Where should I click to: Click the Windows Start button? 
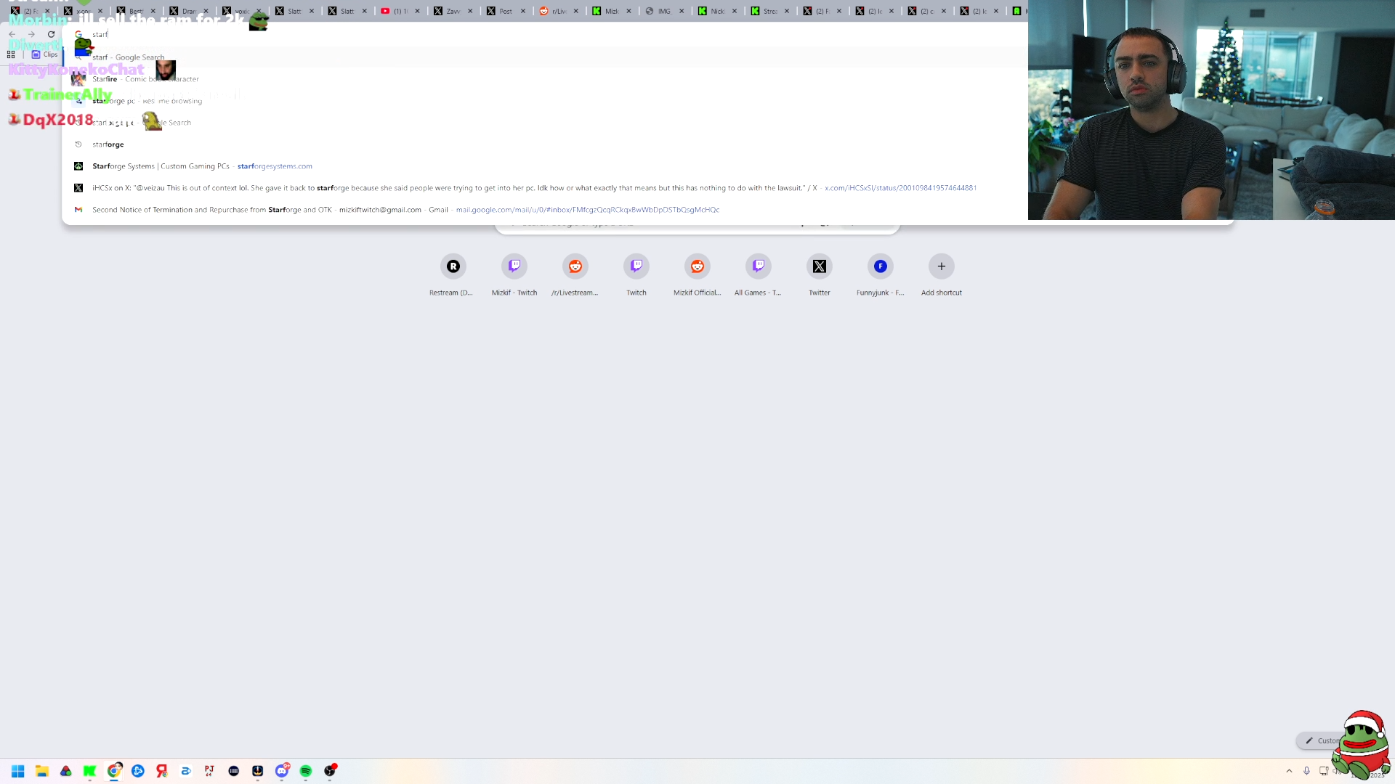pos(18,771)
